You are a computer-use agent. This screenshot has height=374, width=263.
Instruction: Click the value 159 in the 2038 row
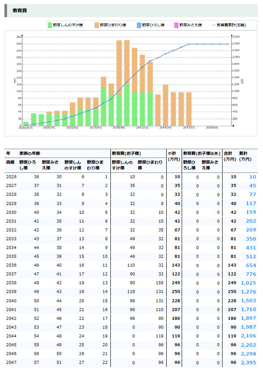(160, 283)
